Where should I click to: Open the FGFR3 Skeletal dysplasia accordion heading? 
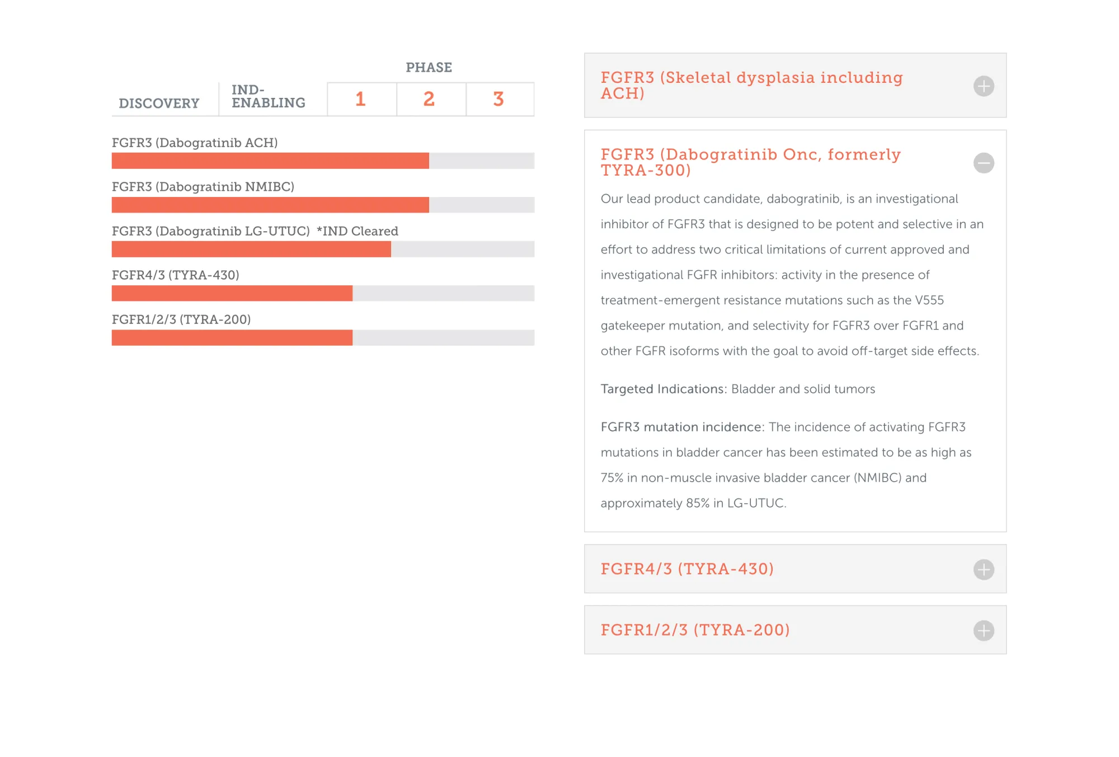click(751, 85)
